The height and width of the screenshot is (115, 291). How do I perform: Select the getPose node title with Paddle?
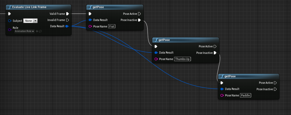230,76
